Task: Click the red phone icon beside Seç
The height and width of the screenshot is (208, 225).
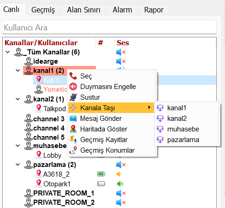Action: pyautogui.click(x=73, y=76)
